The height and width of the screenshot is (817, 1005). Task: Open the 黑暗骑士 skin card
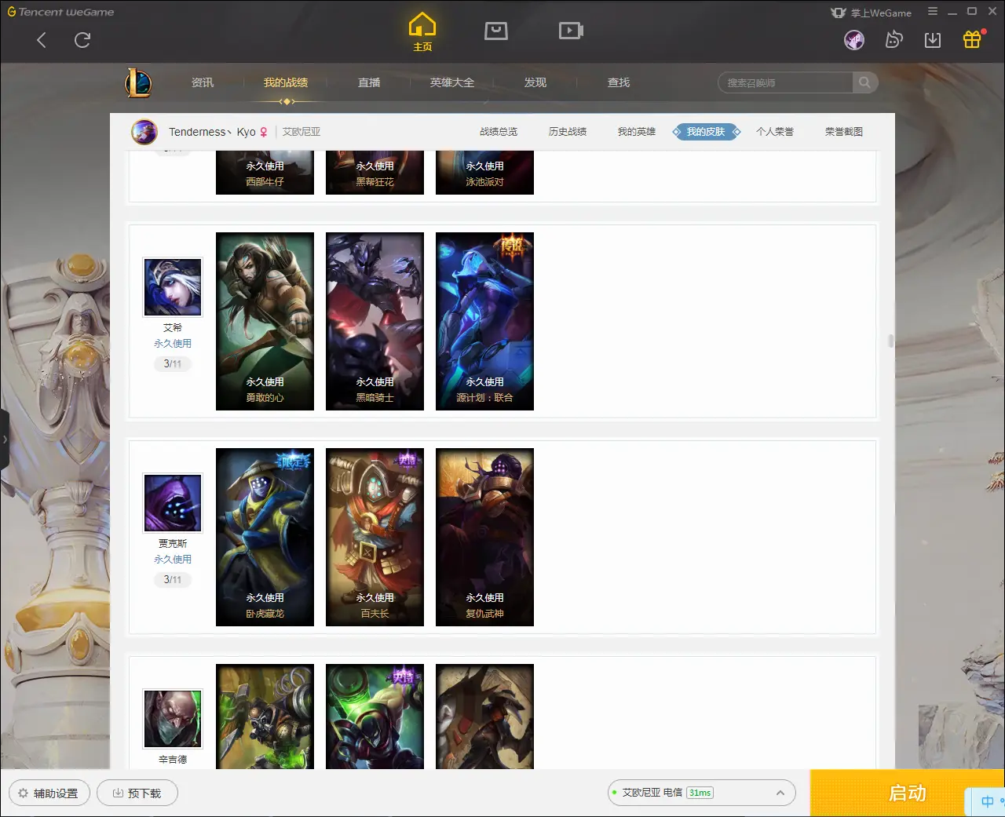pyautogui.click(x=375, y=321)
